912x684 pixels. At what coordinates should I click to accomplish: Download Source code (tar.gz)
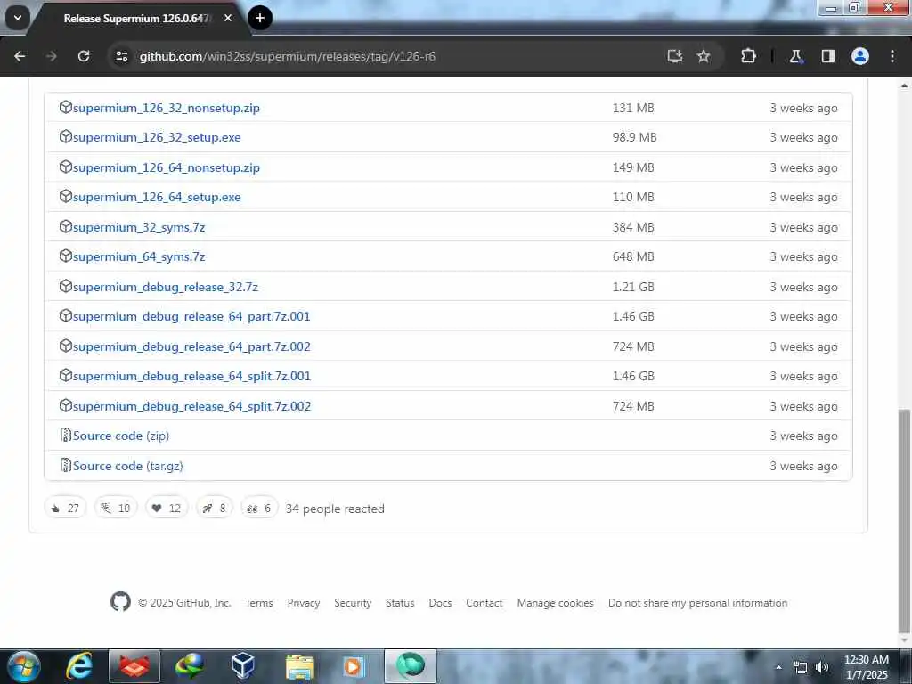pos(128,466)
